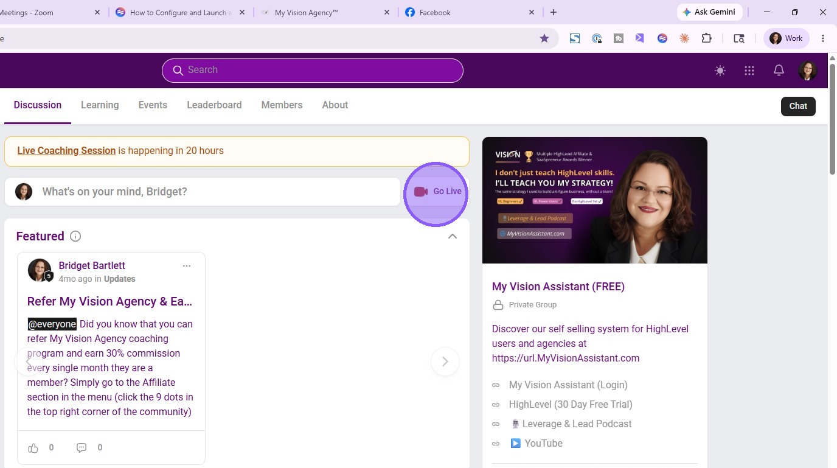This screenshot has height=468, width=837.
Task: Click the purple arrow extension icon
Action: 640,38
